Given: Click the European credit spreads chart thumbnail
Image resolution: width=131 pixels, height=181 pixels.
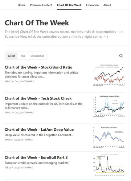Looking at the screenshot, I should click(109, 165).
